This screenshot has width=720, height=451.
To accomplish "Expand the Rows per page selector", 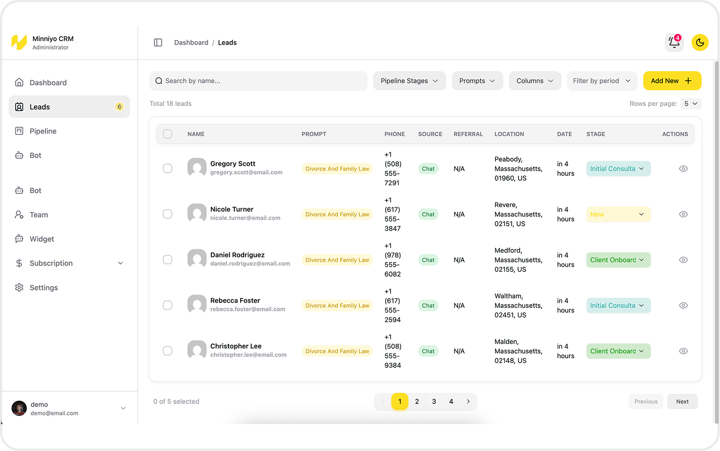I will click(x=691, y=103).
